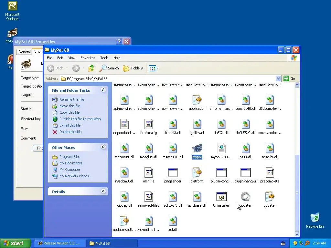The width and height of the screenshot is (331, 248).
Task: Open the Edit menu
Action: pos(60,58)
